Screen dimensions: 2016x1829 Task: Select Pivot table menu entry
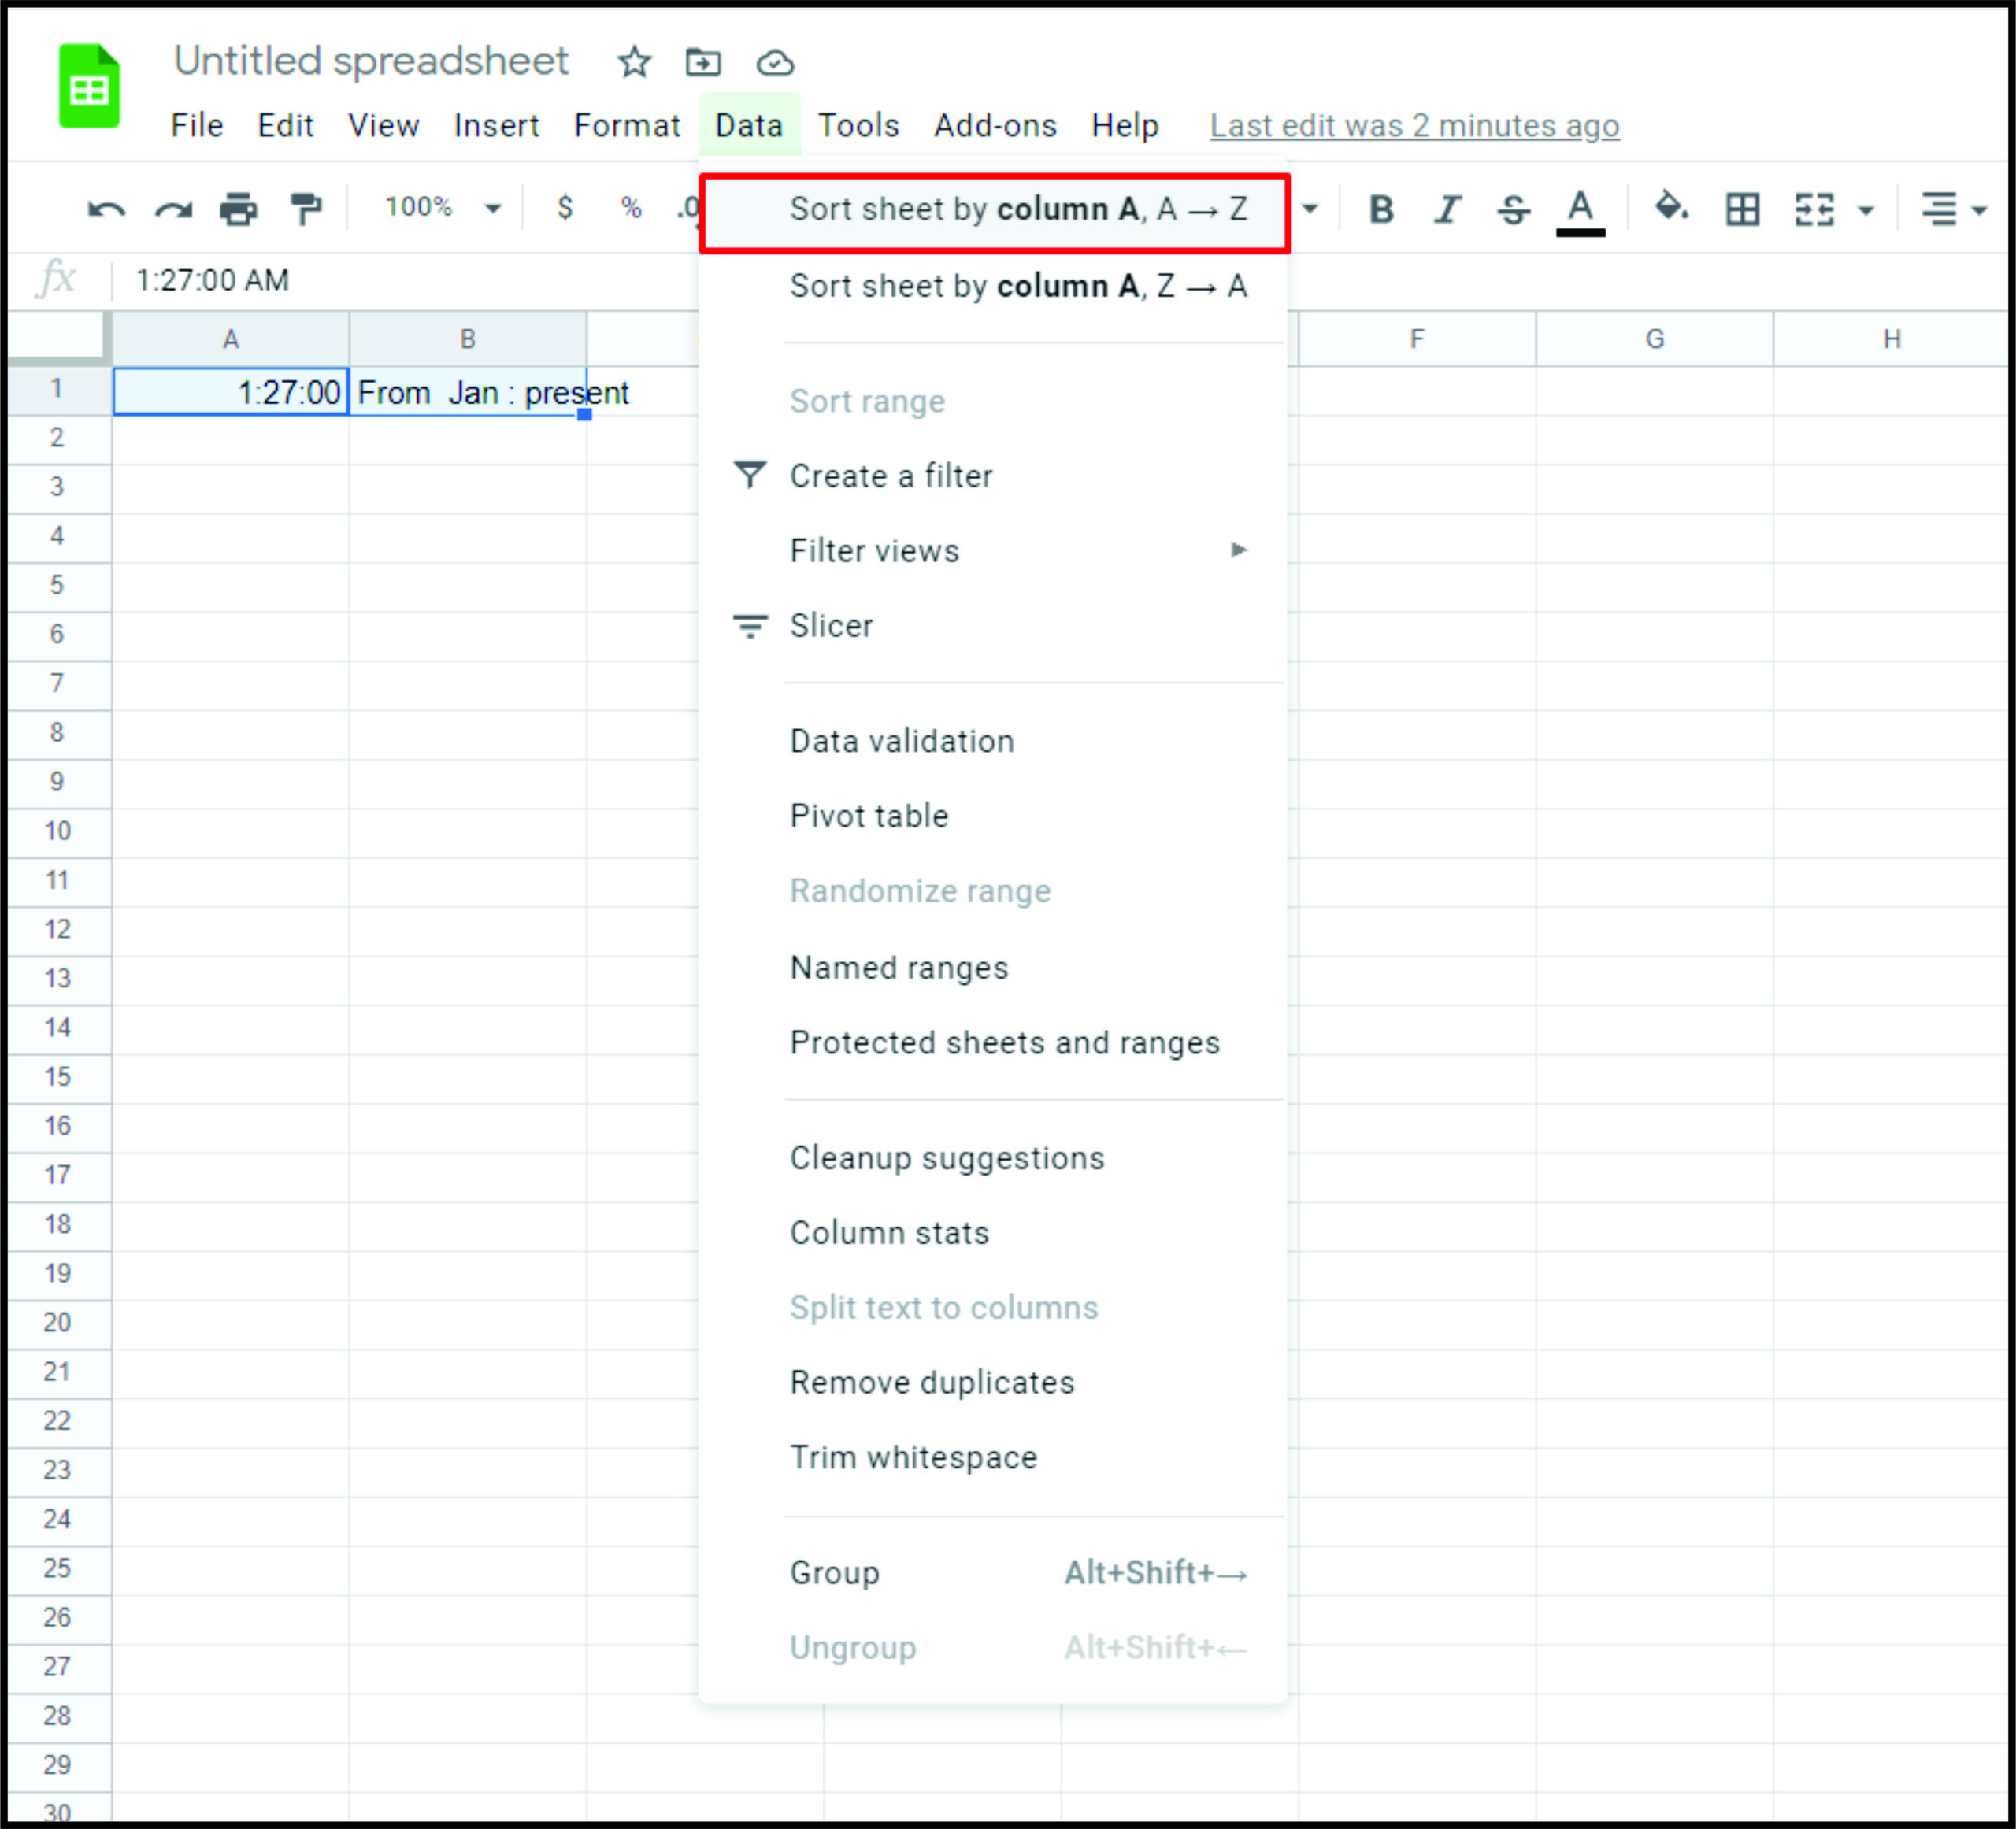(x=868, y=816)
